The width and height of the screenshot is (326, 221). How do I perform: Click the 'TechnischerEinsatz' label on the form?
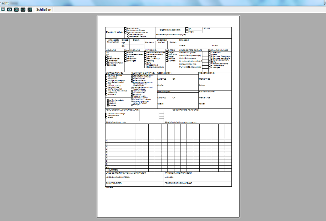[x=136, y=30]
